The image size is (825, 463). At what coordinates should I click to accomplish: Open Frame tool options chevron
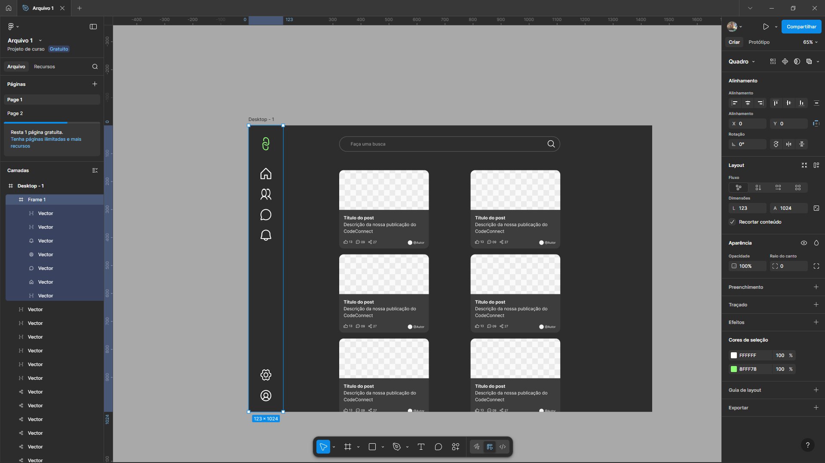click(358, 447)
